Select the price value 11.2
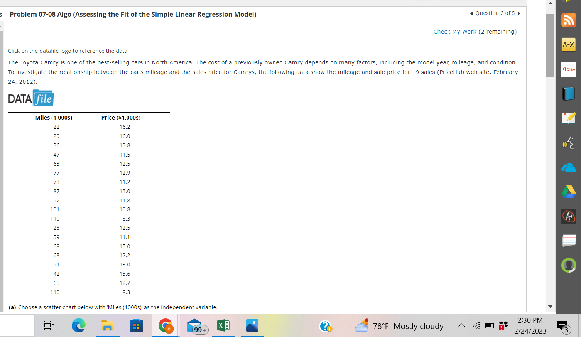Viewport: 581px width, 337px height. (125, 182)
